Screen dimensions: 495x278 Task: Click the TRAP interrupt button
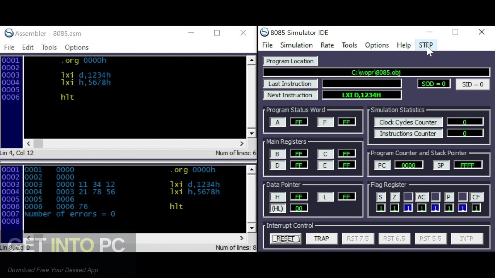coord(321,239)
